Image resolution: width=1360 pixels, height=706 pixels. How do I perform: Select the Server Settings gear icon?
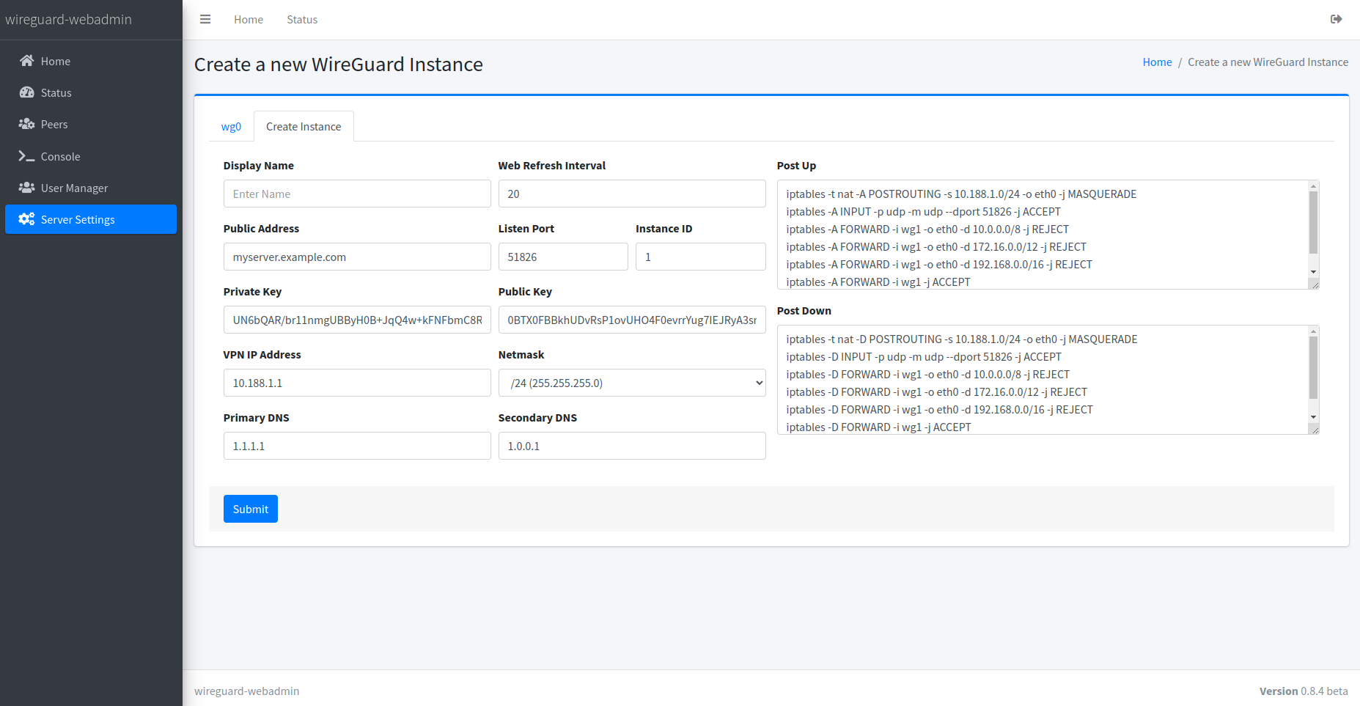tap(26, 219)
